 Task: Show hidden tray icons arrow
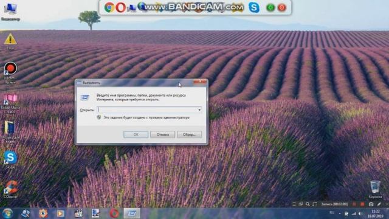click(x=340, y=214)
